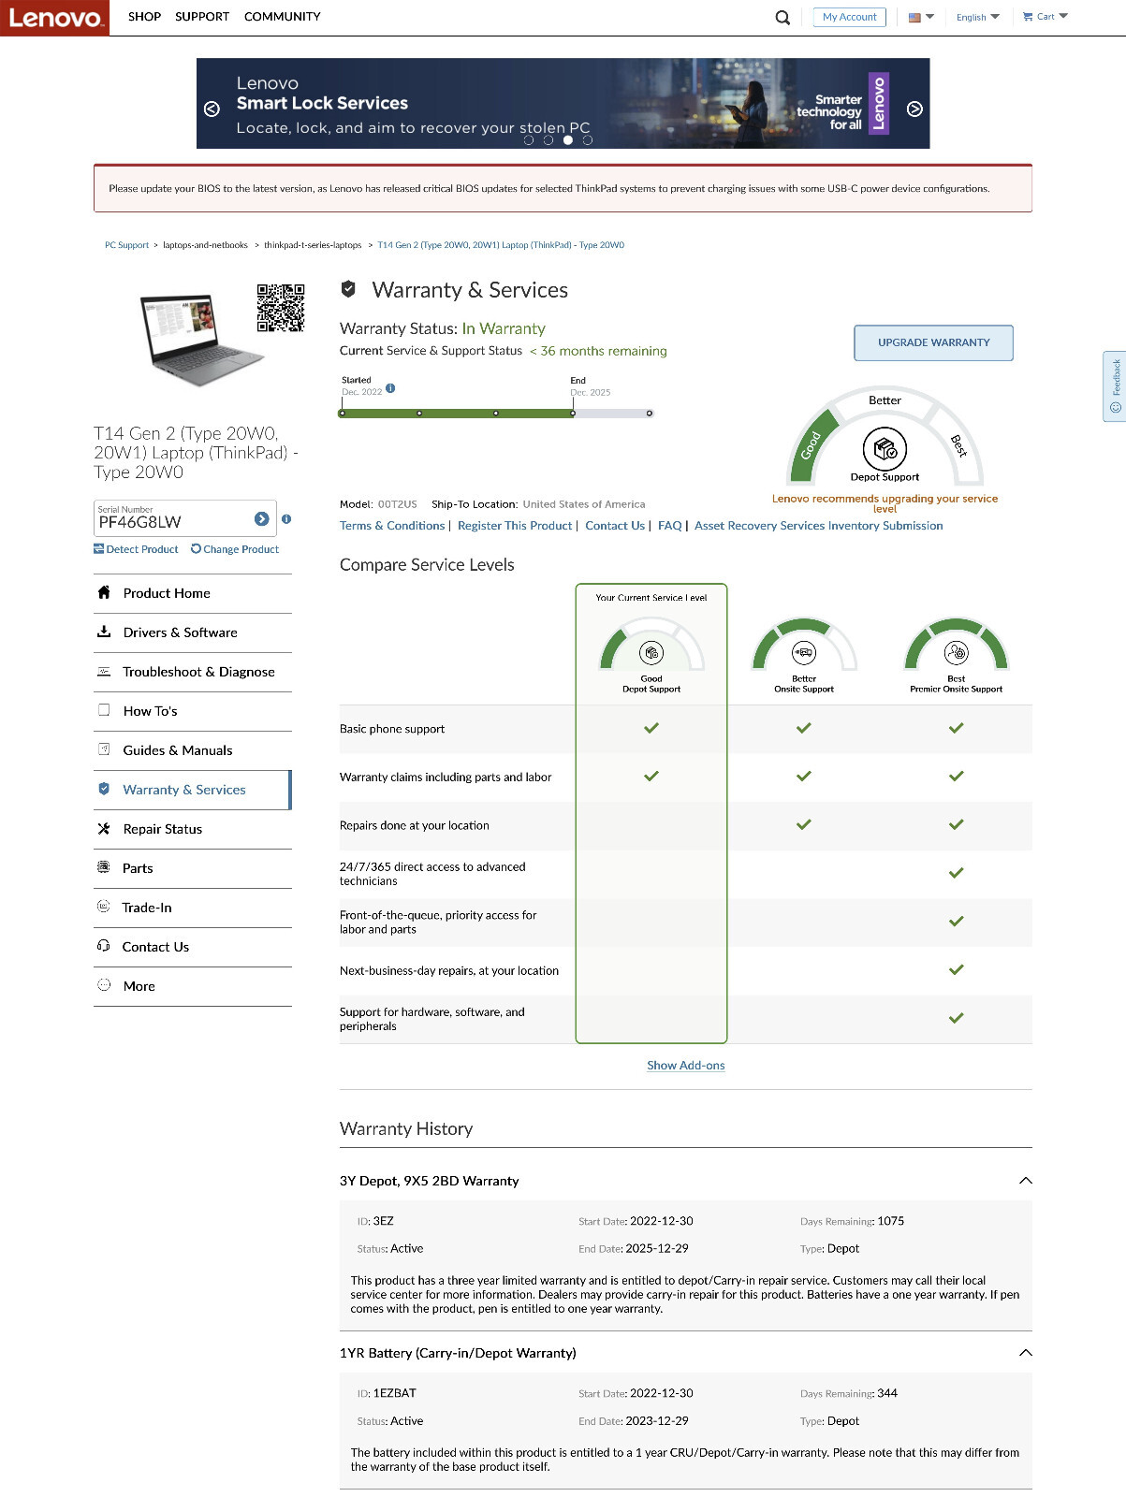Screen dimensions: 1126x1497
Task: Click the Contact Us headset icon
Action: click(104, 946)
